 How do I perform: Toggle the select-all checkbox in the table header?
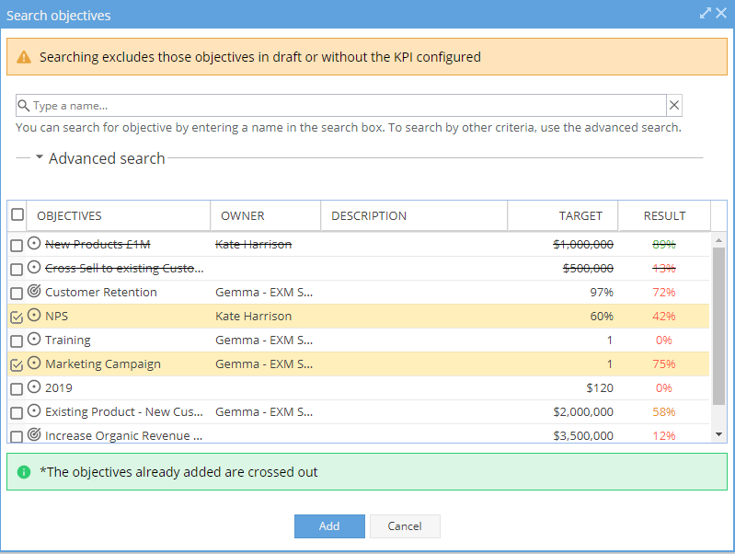click(x=17, y=214)
